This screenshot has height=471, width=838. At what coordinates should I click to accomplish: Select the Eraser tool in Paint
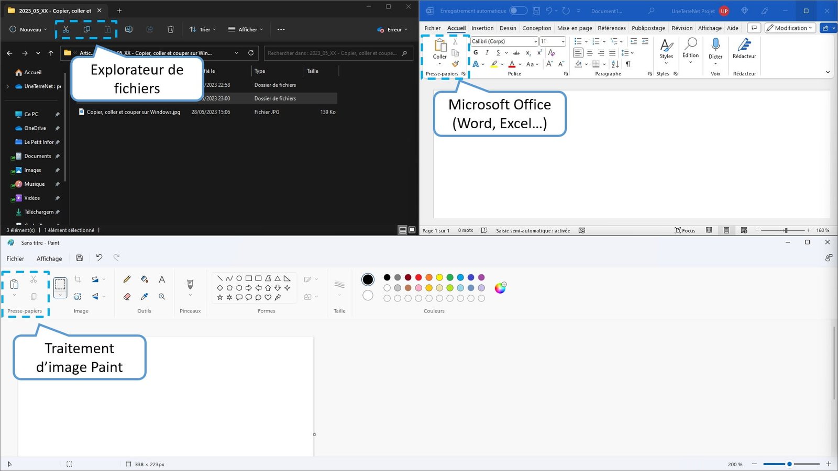click(x=127, y=296)
